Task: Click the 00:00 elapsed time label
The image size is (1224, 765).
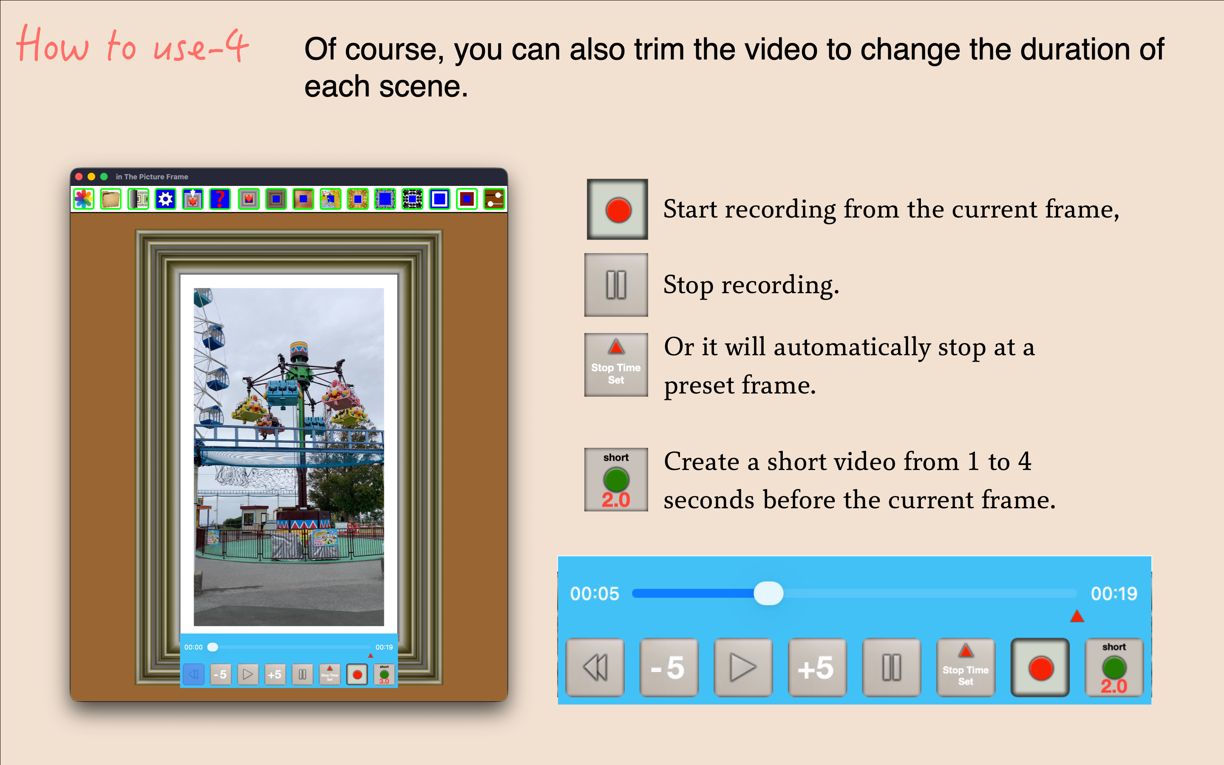Action: coord(193,647)
